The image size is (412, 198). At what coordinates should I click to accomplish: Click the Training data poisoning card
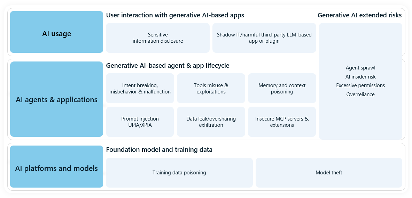tap(179, 173)
